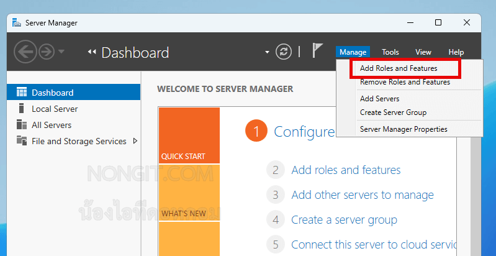Click the orange step 1 circle

[x=256, y=131]
